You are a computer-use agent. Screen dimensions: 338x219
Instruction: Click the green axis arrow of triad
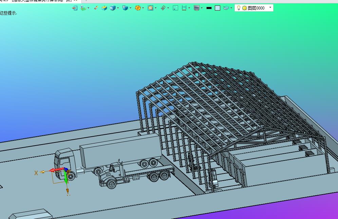tap(66, 177)
